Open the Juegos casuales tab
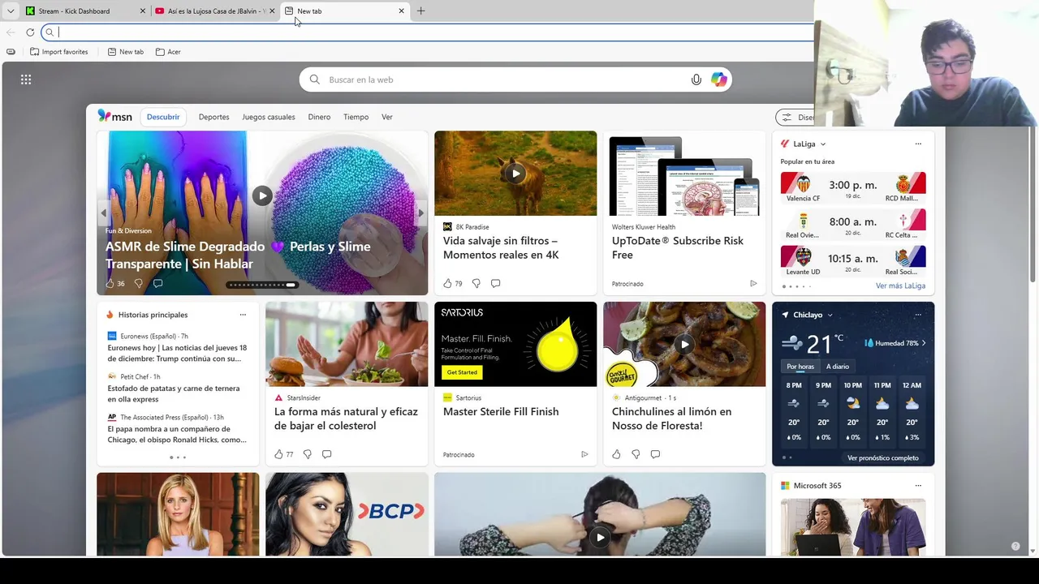The height and width of the screenshot is (584, 1039). pos(269,117)
